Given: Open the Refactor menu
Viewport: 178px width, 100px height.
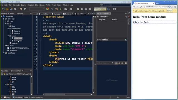Looking at the screenshot, I should 31,5.
